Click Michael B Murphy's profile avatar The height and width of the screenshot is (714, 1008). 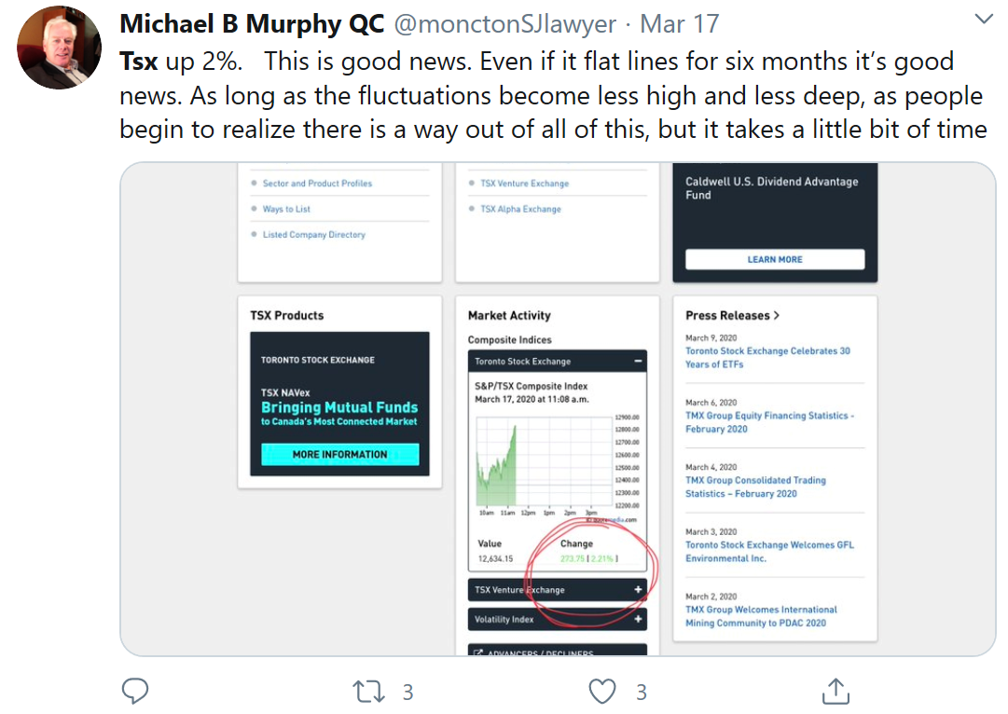(60, 48)
